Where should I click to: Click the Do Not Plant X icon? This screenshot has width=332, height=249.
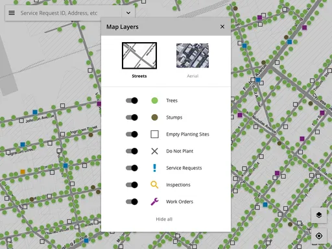click(154, 151)
